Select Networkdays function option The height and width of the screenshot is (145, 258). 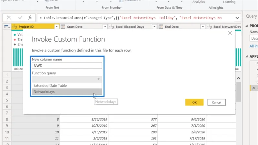pyautogui.click(x=67, y=92)
